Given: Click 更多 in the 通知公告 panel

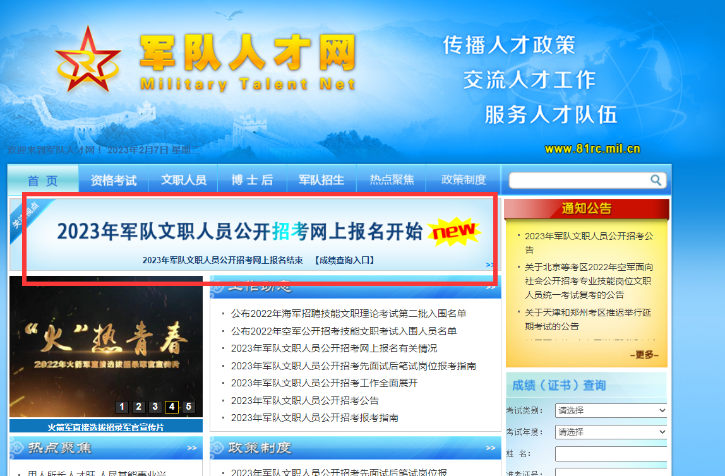Looking at the screenshot, I should (x=644, y=354).
